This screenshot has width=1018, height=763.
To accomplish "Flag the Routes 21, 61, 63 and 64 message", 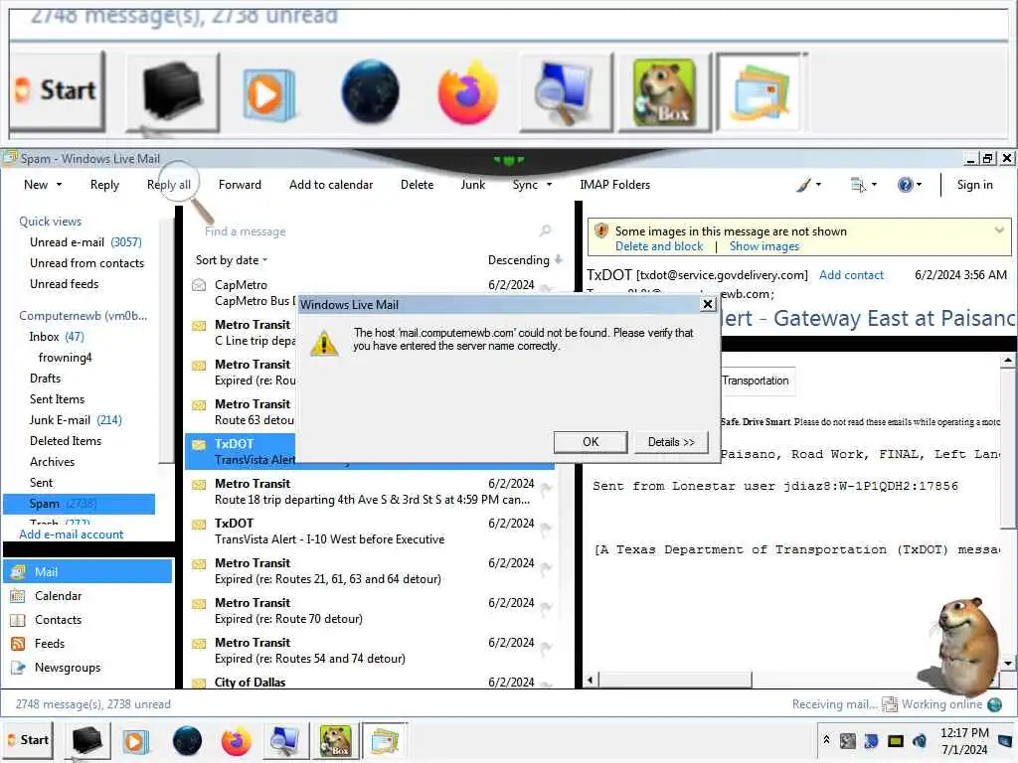I will (546, 567).
